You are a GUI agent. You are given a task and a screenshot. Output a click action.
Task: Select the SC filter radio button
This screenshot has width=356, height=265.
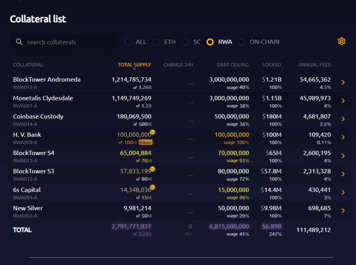pyautogui.click(x=185, y=42)
